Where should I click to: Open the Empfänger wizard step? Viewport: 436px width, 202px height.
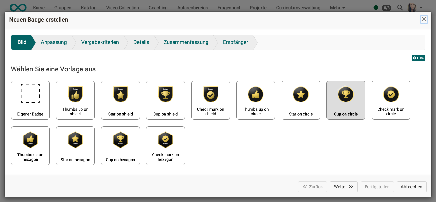point(235,42)
